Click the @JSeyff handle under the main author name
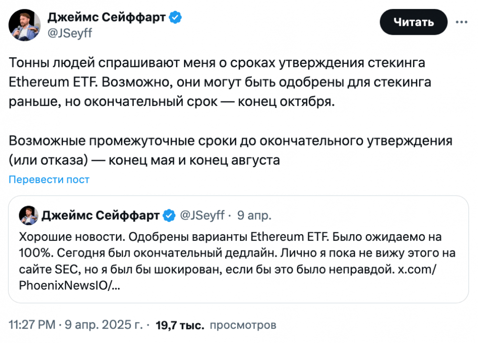 [70, 32]
